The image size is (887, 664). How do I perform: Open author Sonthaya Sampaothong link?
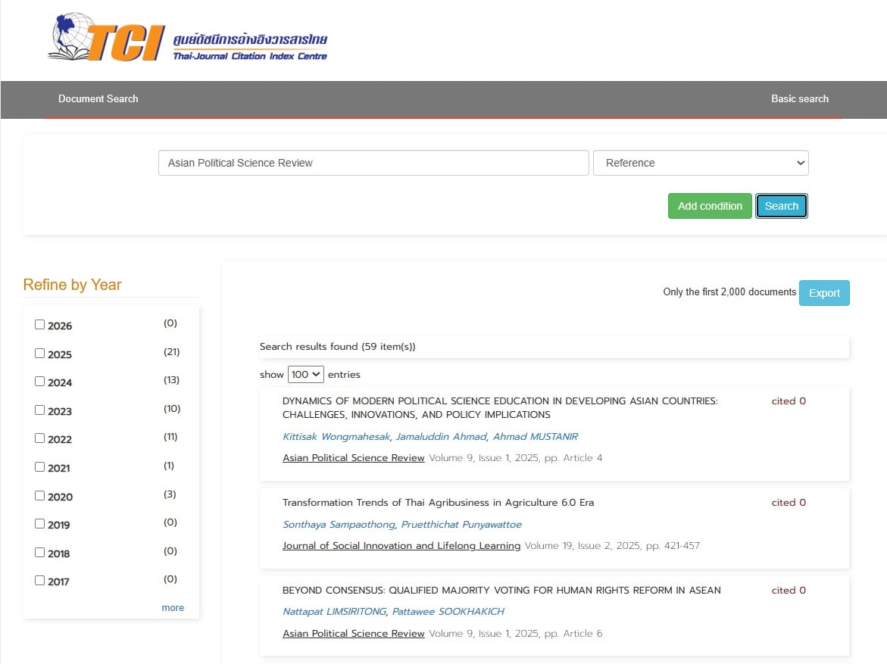pyautogui.click(x=339, y=525)
